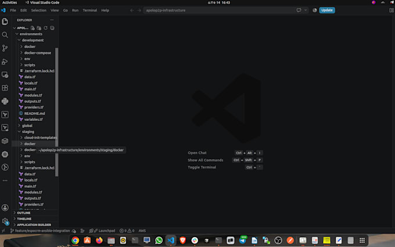Open the chat dropdown arrow in title bar

(x=306, y=10)
